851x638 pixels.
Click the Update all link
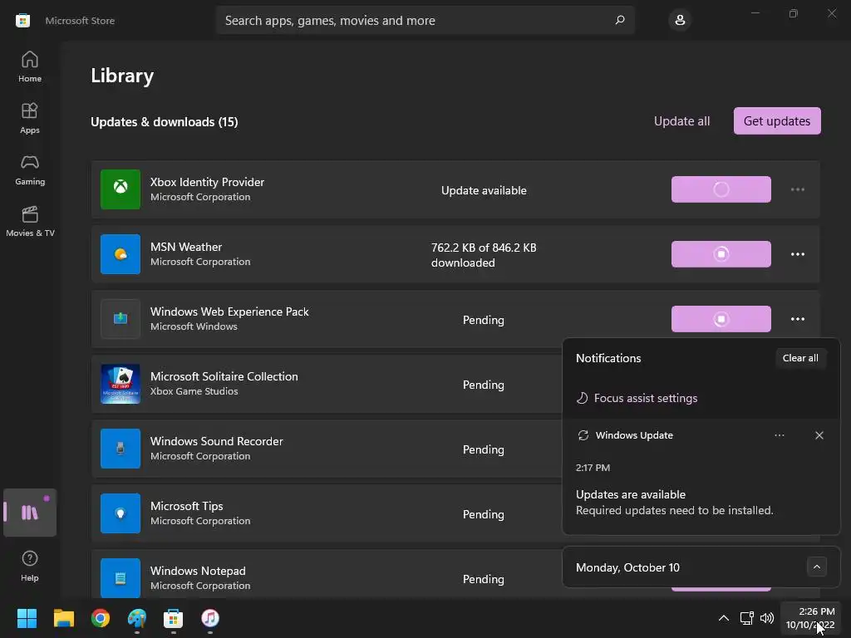coord(681,121)
